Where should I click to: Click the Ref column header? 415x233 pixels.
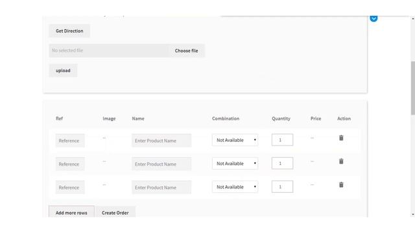point(59,118)
